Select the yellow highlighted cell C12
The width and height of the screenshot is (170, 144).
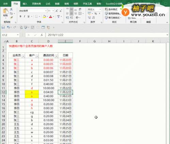[32, 92]
